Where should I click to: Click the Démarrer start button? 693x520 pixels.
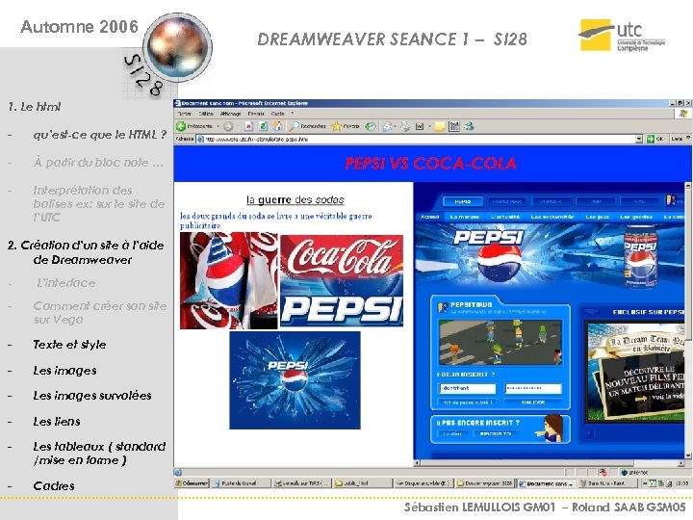[192, 483]
